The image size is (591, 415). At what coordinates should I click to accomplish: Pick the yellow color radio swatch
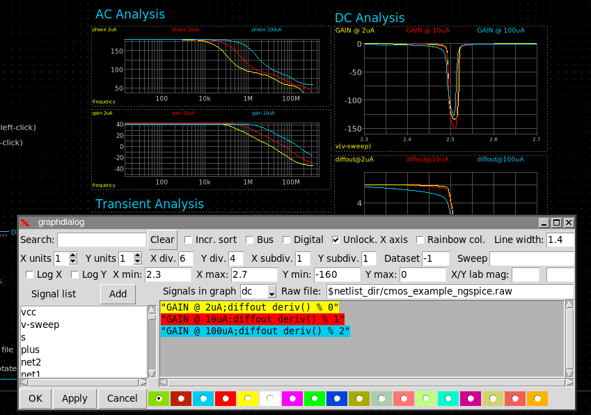[x=249, y=399]
